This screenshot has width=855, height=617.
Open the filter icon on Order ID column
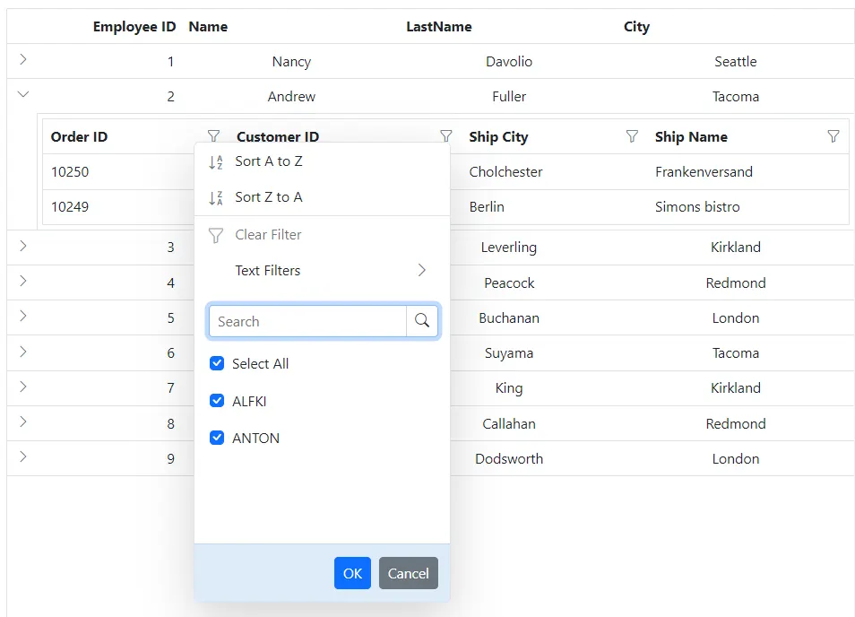pyautogui.click(x=214, y=136)
